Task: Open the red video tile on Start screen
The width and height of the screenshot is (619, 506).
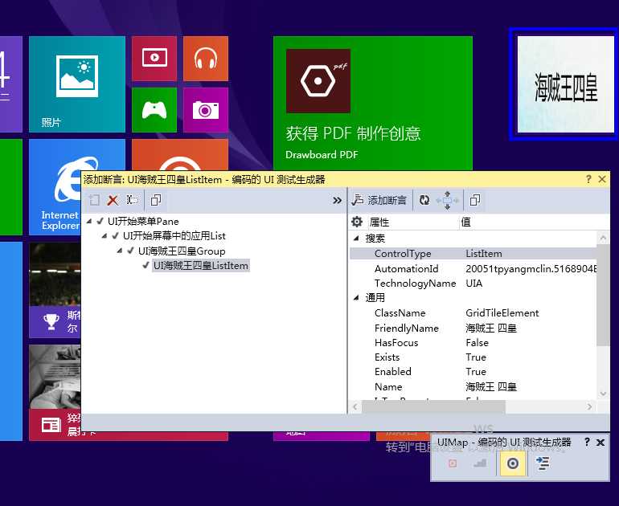Action: [x=154, y=59]
